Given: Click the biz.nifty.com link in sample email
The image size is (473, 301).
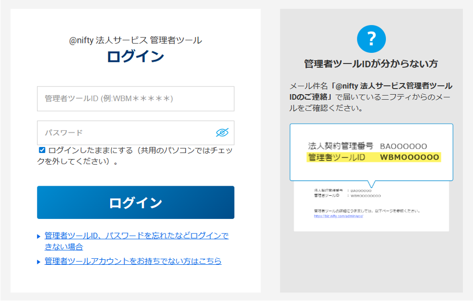Looking at the screenshot, I should click(338, 216).
